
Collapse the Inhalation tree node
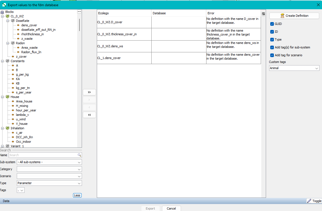tap(3, 128)
